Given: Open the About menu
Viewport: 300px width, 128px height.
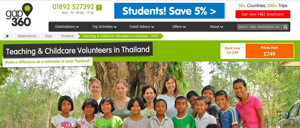Looking at the screenshot, I should click(x=216, y=27).
